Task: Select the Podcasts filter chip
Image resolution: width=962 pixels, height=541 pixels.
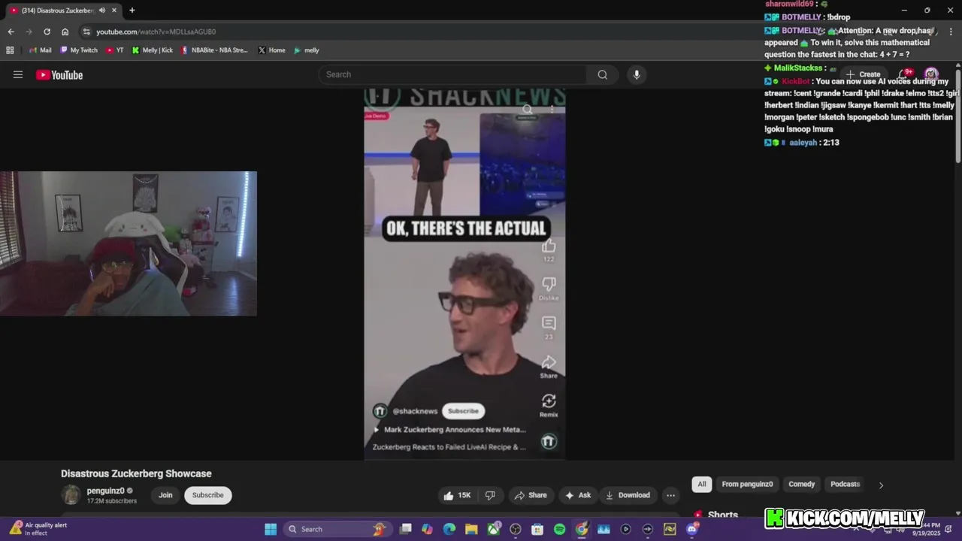Action: point(845,485)
